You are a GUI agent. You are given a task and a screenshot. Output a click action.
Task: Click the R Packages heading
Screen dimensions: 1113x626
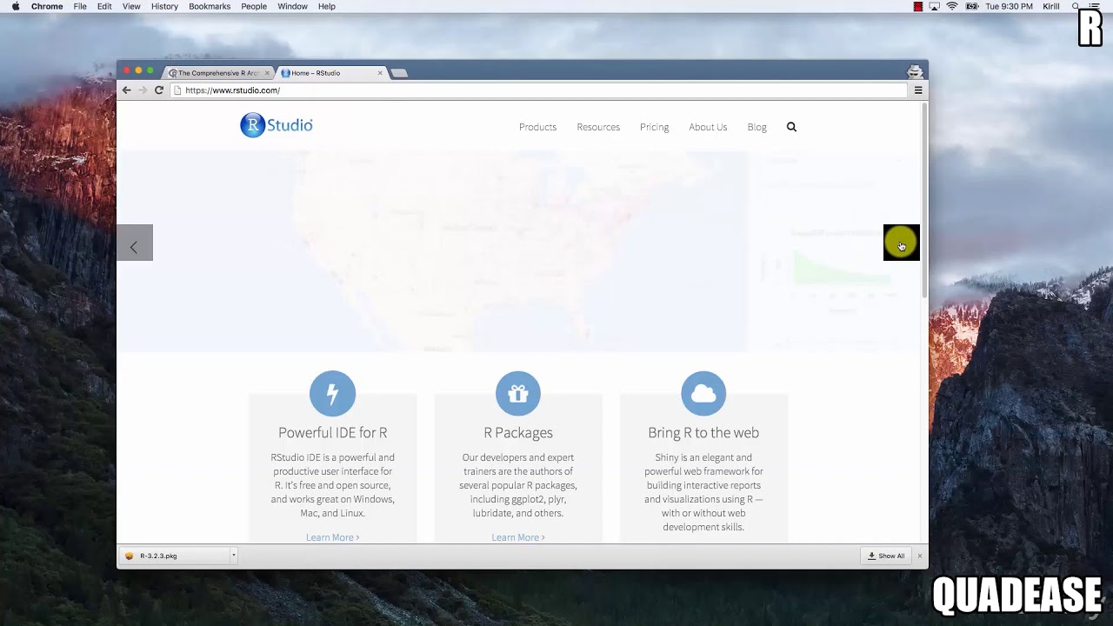pos(518,432)
